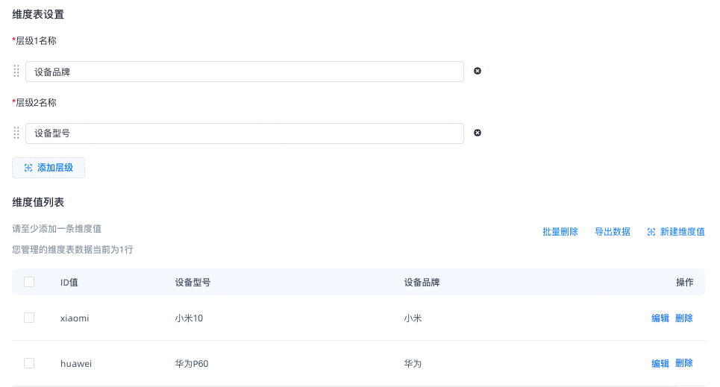This screenshot has width=720, height=387.
Task: Grab the drag handle for 设备型号 field
Action: [16, 133]
